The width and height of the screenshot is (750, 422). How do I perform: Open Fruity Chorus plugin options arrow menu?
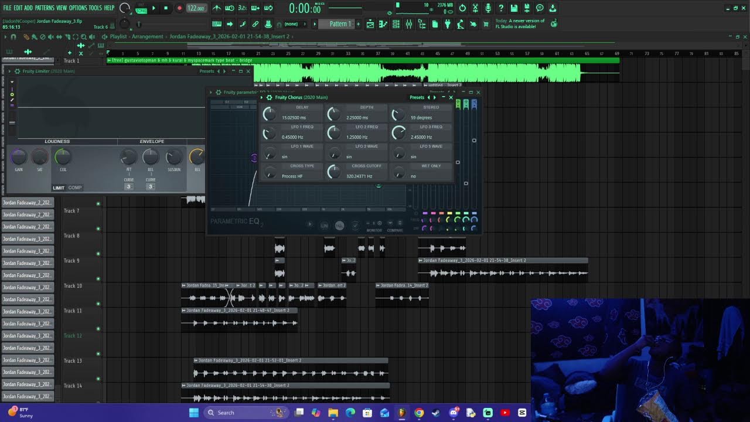pyautogui.click(x=262, y=97)
